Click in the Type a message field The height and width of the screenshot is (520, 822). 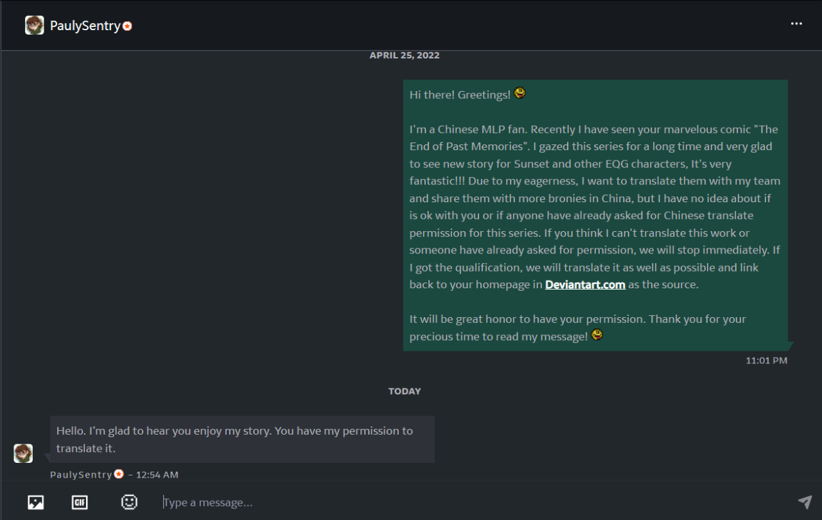tap(450, 502)
